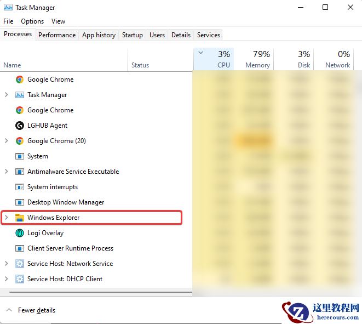Minimize the Task Manager window
This screenshot has height=324, width=362.
300,7
